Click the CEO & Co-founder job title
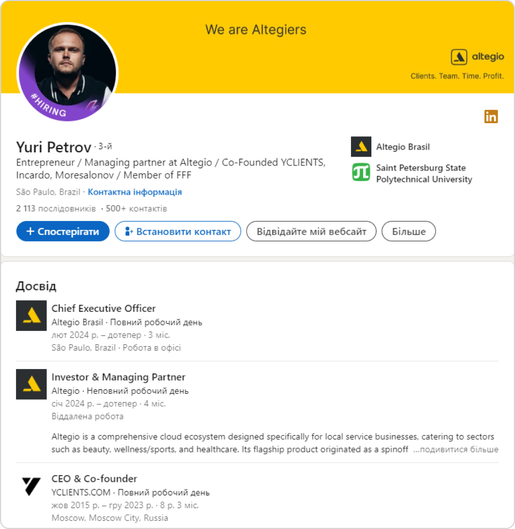Image resolution: width=515 pixels, height=529 pixels. point(94,478)
